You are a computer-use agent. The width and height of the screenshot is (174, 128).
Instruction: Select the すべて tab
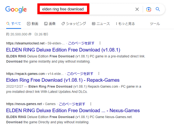point(14,24)
